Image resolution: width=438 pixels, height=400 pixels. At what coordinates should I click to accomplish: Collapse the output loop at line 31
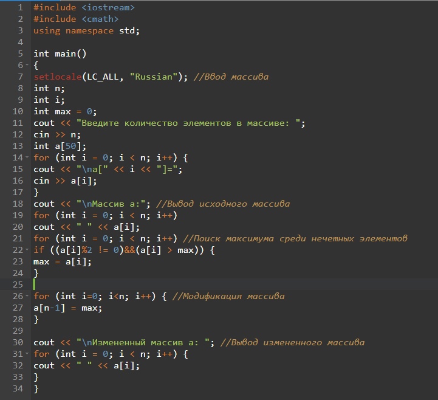(x=27, y=354)
